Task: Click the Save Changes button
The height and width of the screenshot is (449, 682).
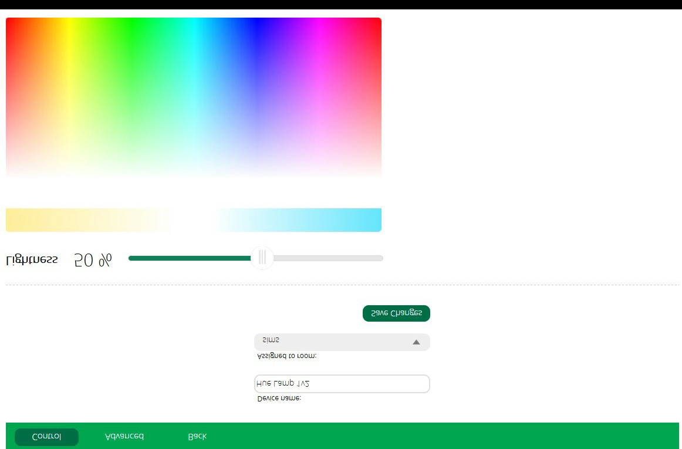Action: 396,313
